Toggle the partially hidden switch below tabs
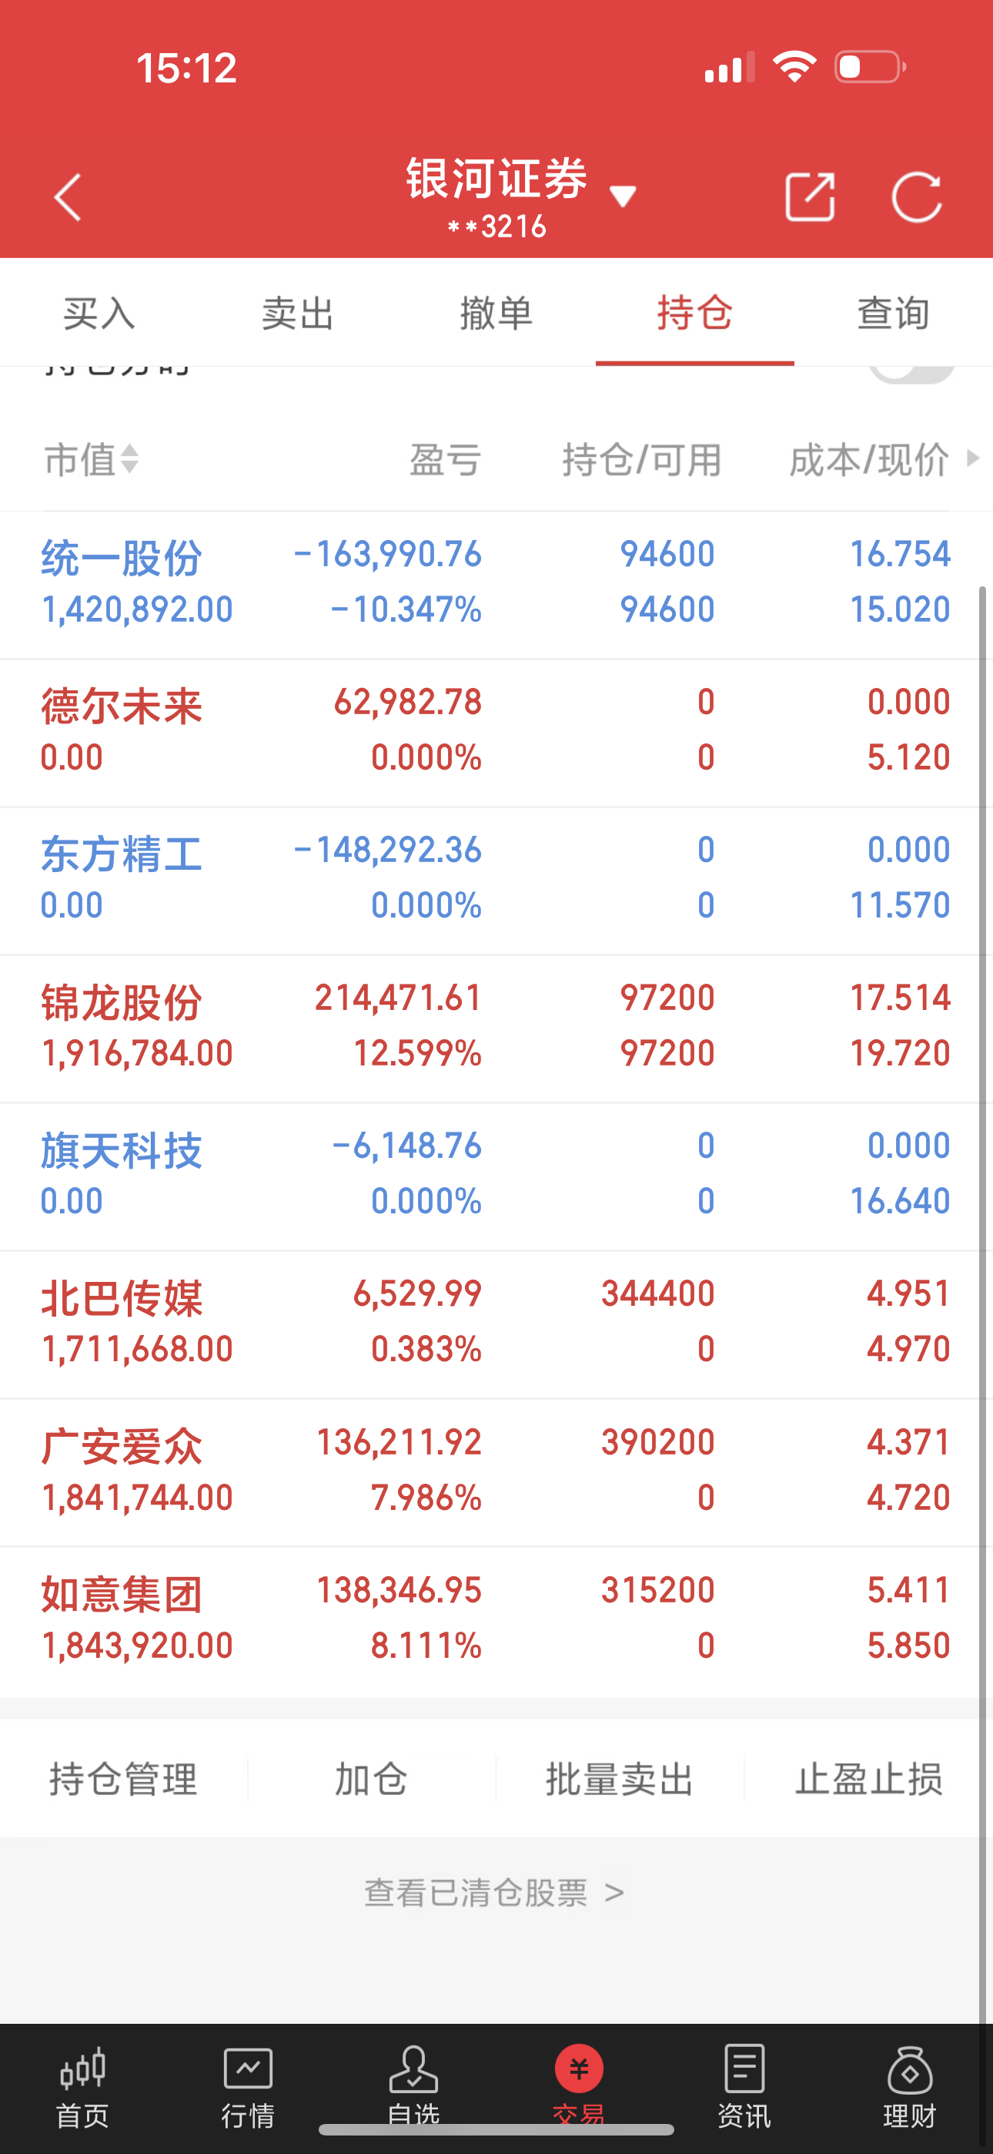The height and width of the screenshot is (2154, 993). (911, 374)
